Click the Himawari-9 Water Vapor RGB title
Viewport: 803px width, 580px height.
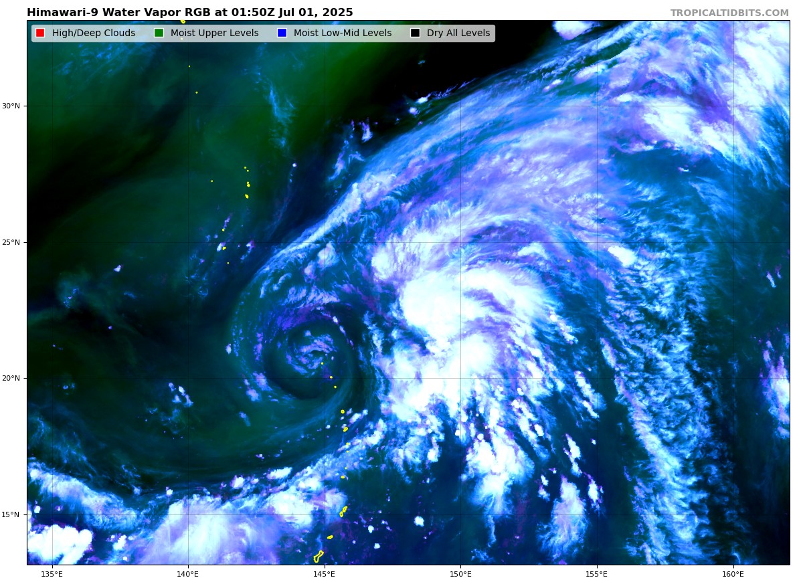coord(190,13)
